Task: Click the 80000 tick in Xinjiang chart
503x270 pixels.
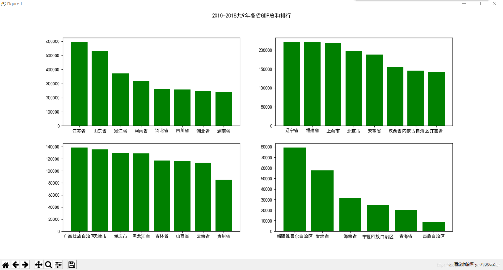Action: 266,147
